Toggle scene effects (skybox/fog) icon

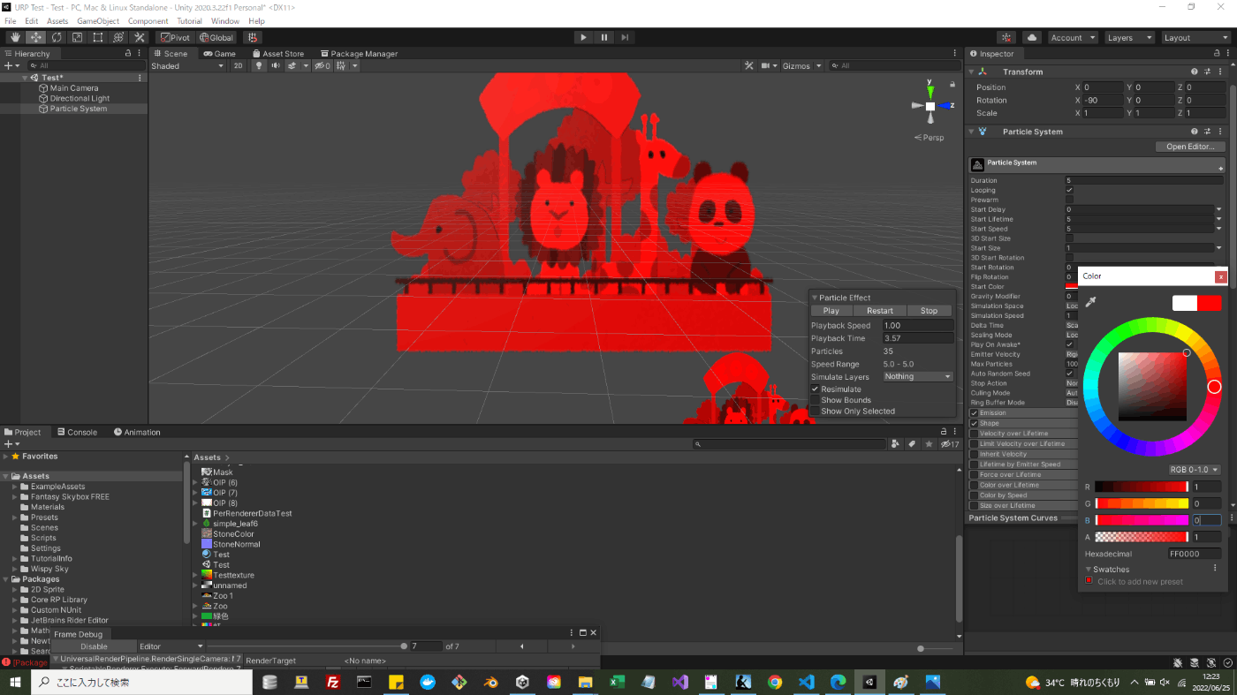[x=292, y=65]
